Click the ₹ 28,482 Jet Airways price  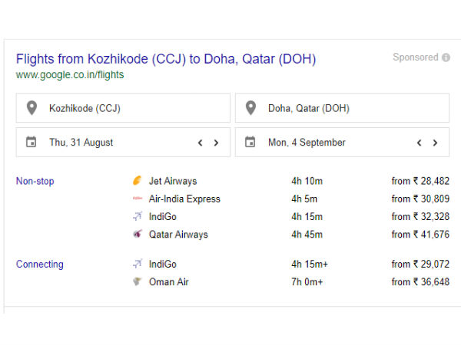pos(420,182)
